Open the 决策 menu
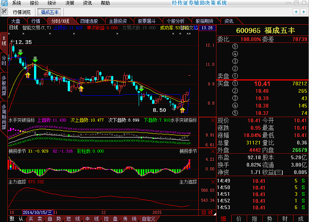The image size is (309, 222). coord(70,3)
